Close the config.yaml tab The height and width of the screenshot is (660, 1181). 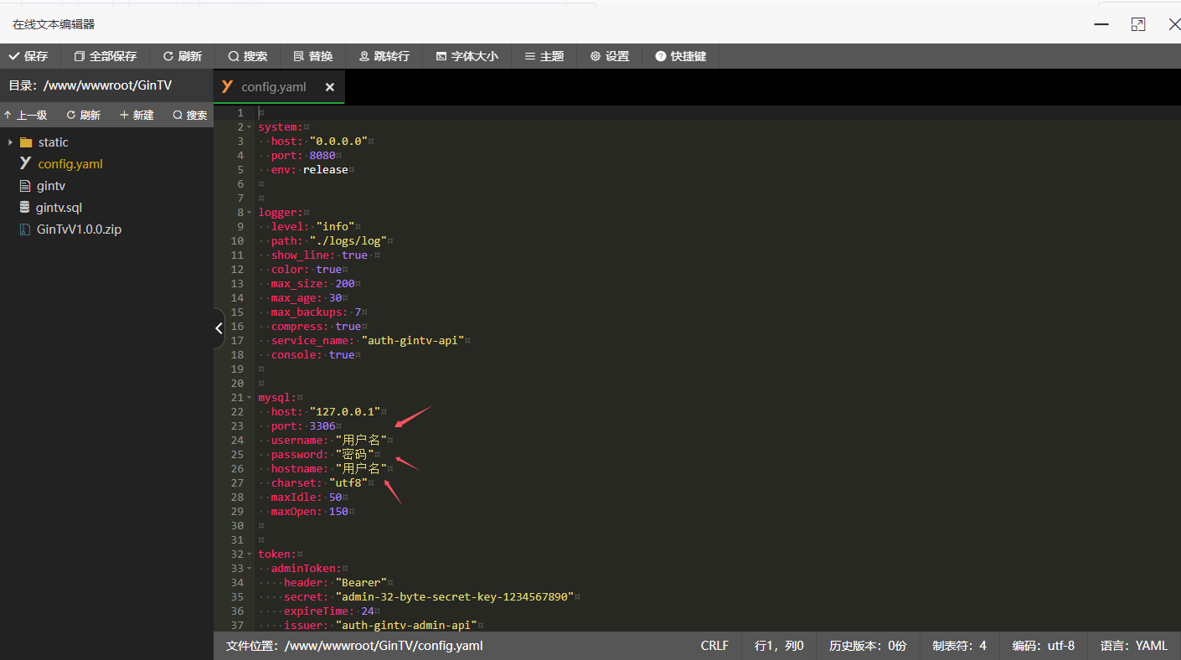[x=330, y=87]
